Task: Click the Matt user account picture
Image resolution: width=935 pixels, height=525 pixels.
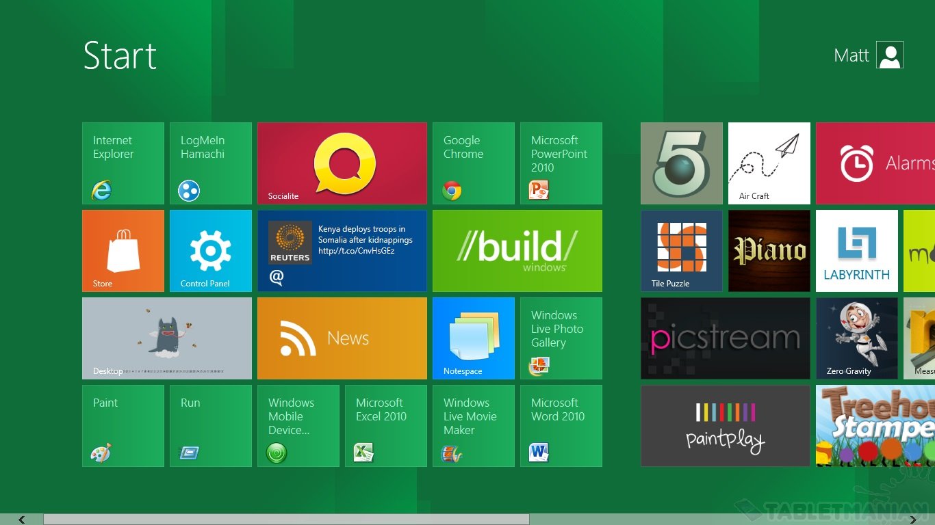Action: click(x=890, y=55)
